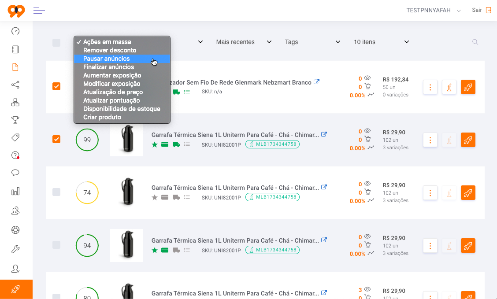Choose Disponibilidade de estoque from bulk actions
497x299 pixels.
pyautogui.click(x=122, y=109)
